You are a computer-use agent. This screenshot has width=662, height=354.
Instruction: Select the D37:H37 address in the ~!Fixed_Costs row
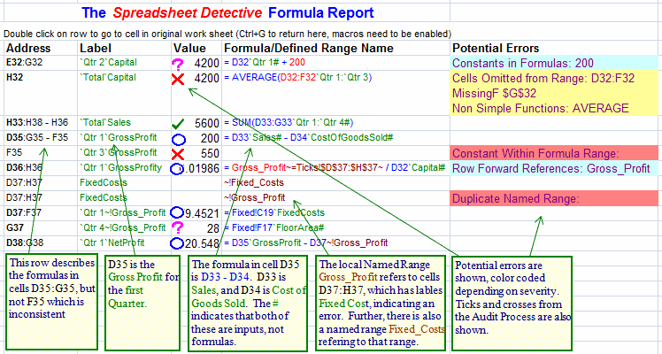point(24,182)
